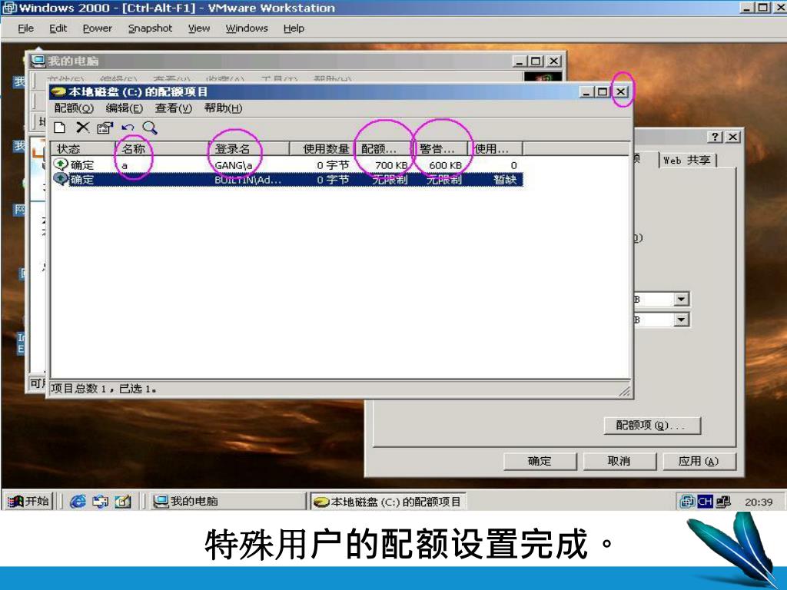
Task: Click 本地磁盘 (C:) 的配额项目 taskbar button
Action: pyautogui.click(x=388, y=501)
